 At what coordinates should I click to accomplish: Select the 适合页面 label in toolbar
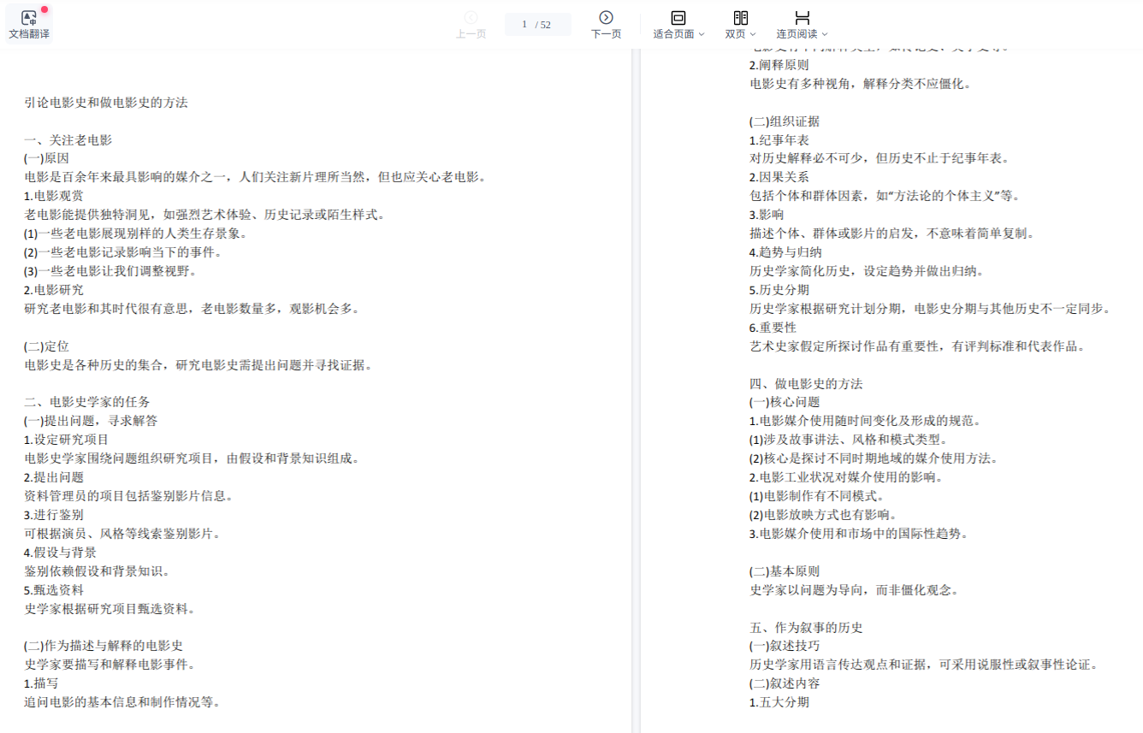tap(673, 34)
